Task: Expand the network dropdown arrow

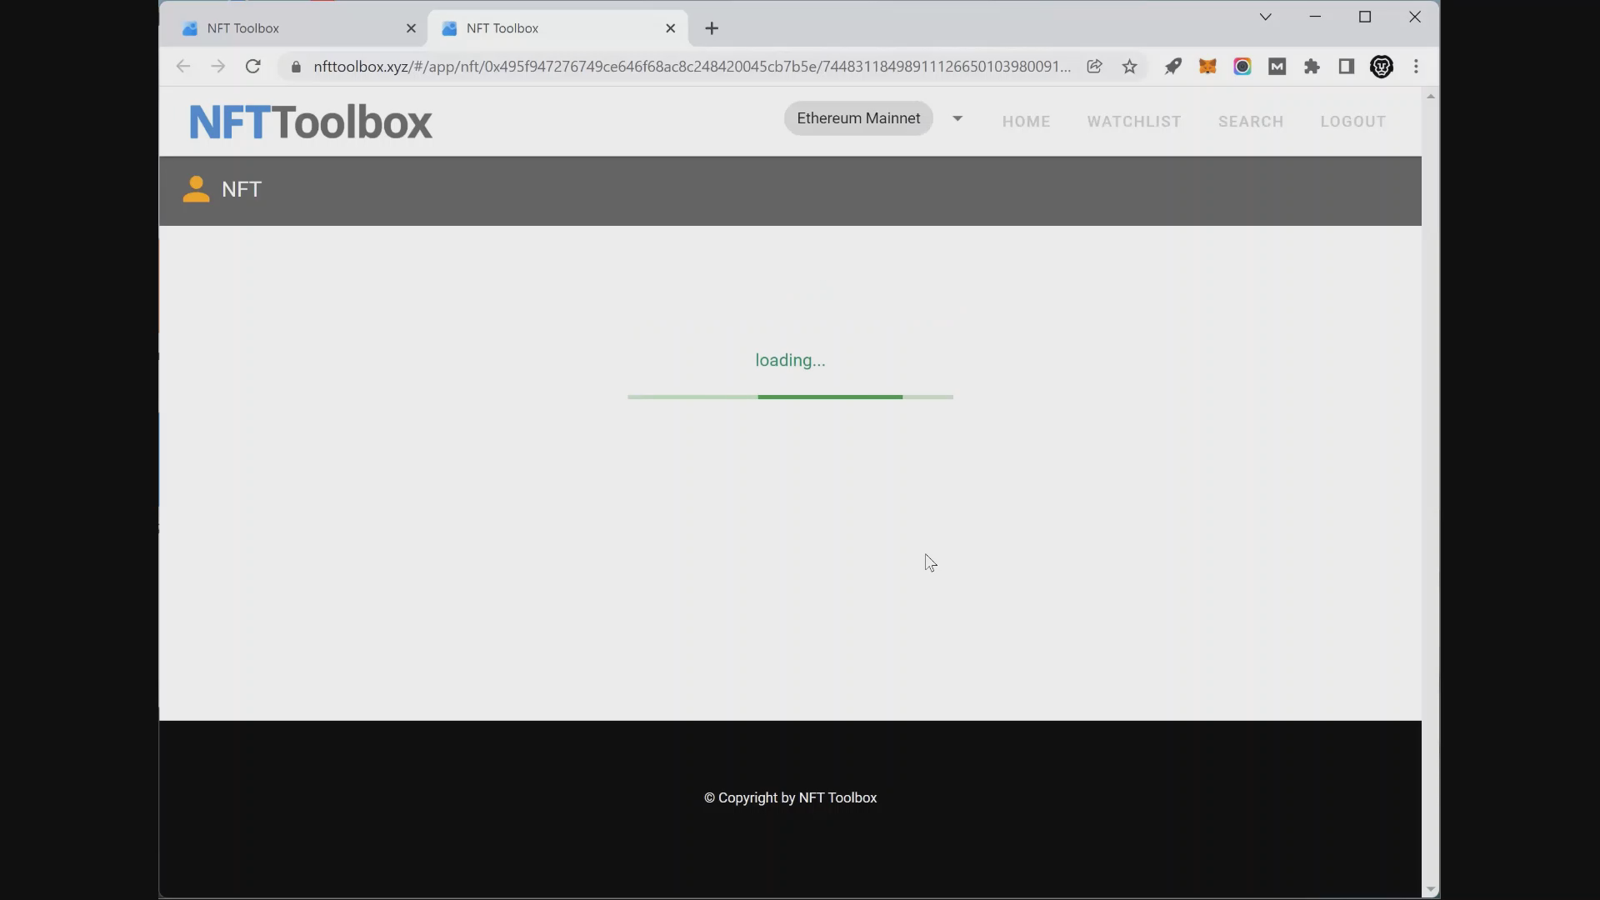Action: click(957, 118)
